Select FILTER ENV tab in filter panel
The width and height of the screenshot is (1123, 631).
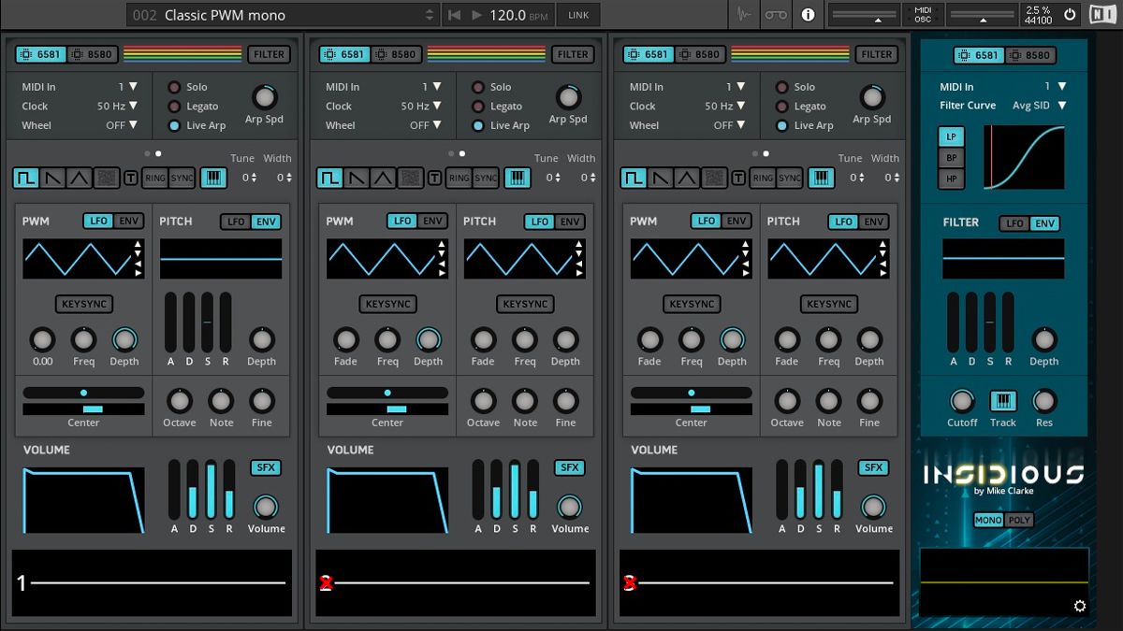pyautogui.click(x=1044, y=223)
